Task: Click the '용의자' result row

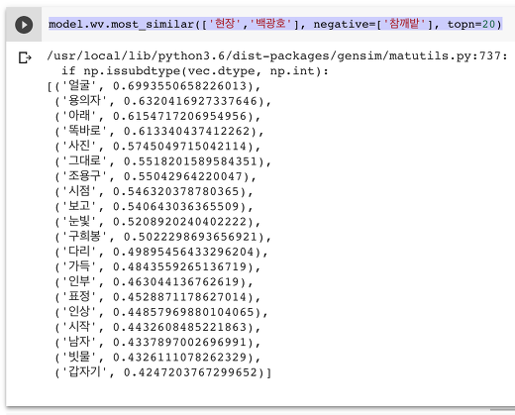Action: [x=162, y=101]
